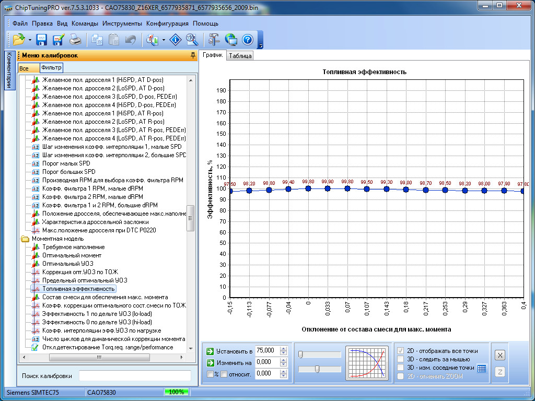The height and width of the screenshot is (401, 535).
Task: Open the Инструменты menu
Action: [x=122, y=23]
